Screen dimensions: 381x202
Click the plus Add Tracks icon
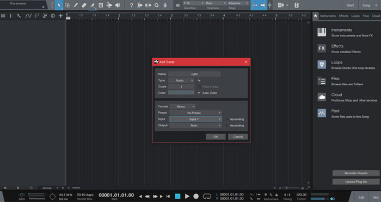click(x=61, y=16)
